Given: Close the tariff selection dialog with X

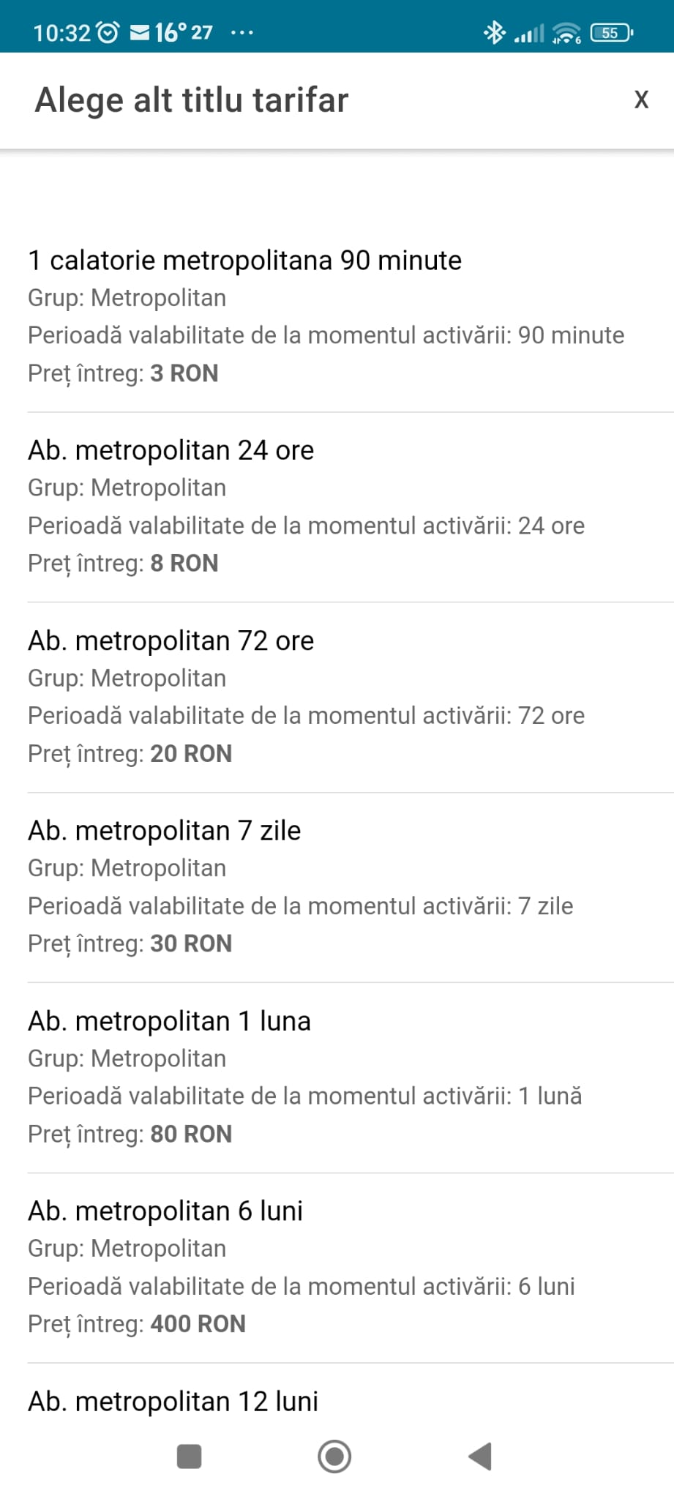Looking at the screenshot, I should click(641, 100).
